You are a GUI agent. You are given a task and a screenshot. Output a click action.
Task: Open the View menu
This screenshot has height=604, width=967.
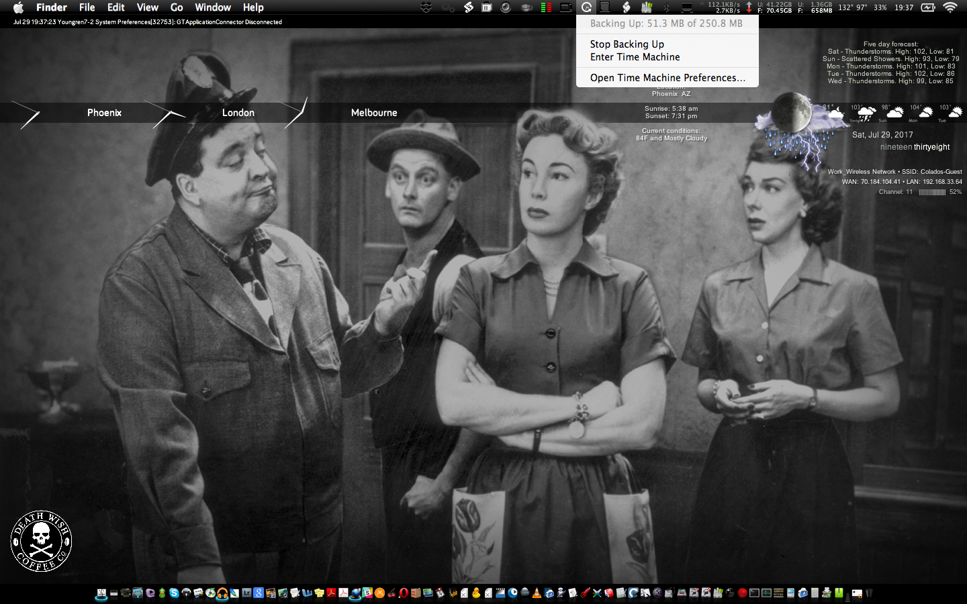pyautogui.click(x=147, y=7)
